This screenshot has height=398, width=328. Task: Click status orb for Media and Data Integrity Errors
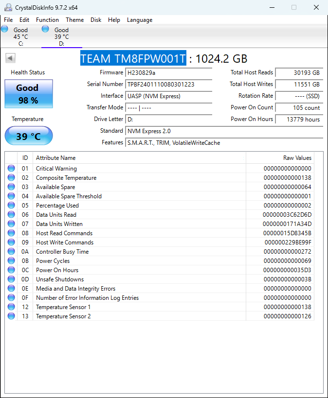(11, 288)
